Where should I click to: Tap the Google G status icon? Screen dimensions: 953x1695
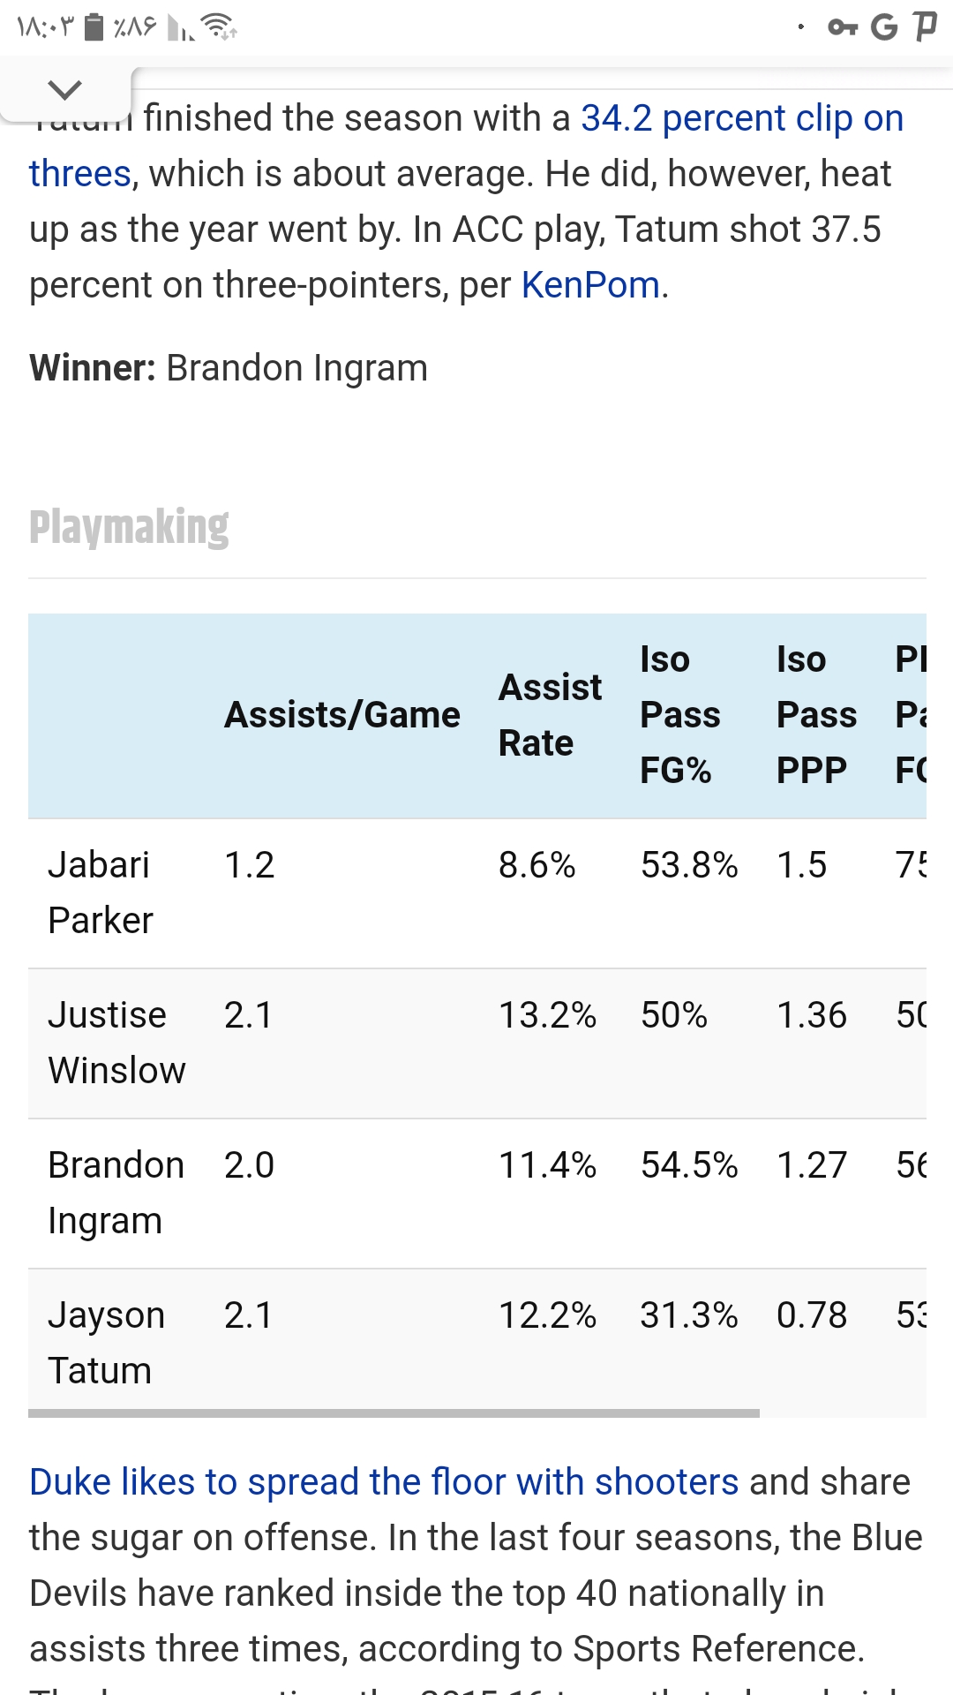[883, 27]
